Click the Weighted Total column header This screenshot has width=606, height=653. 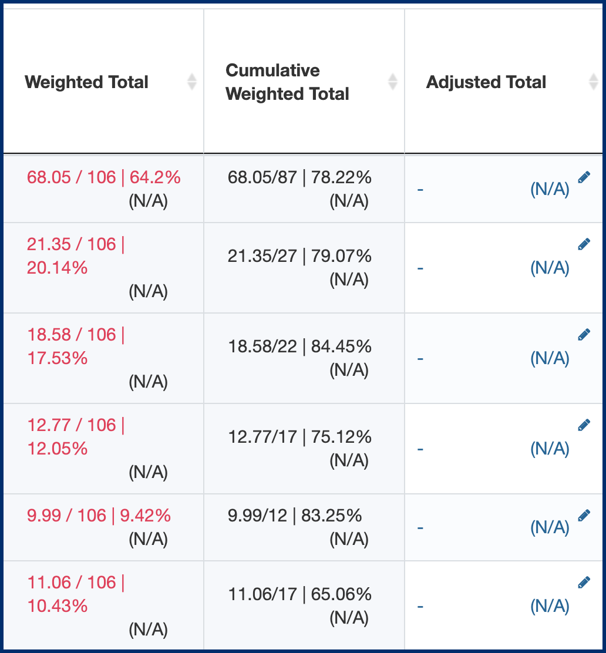tap(86, 82)
